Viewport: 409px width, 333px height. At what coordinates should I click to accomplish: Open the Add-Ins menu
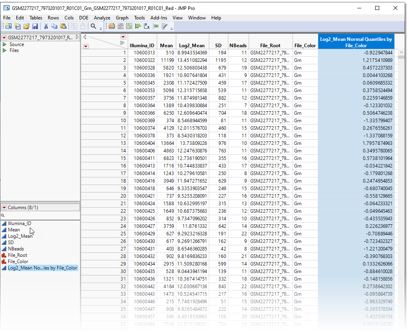pyautogui.click(x=158, y=18)
